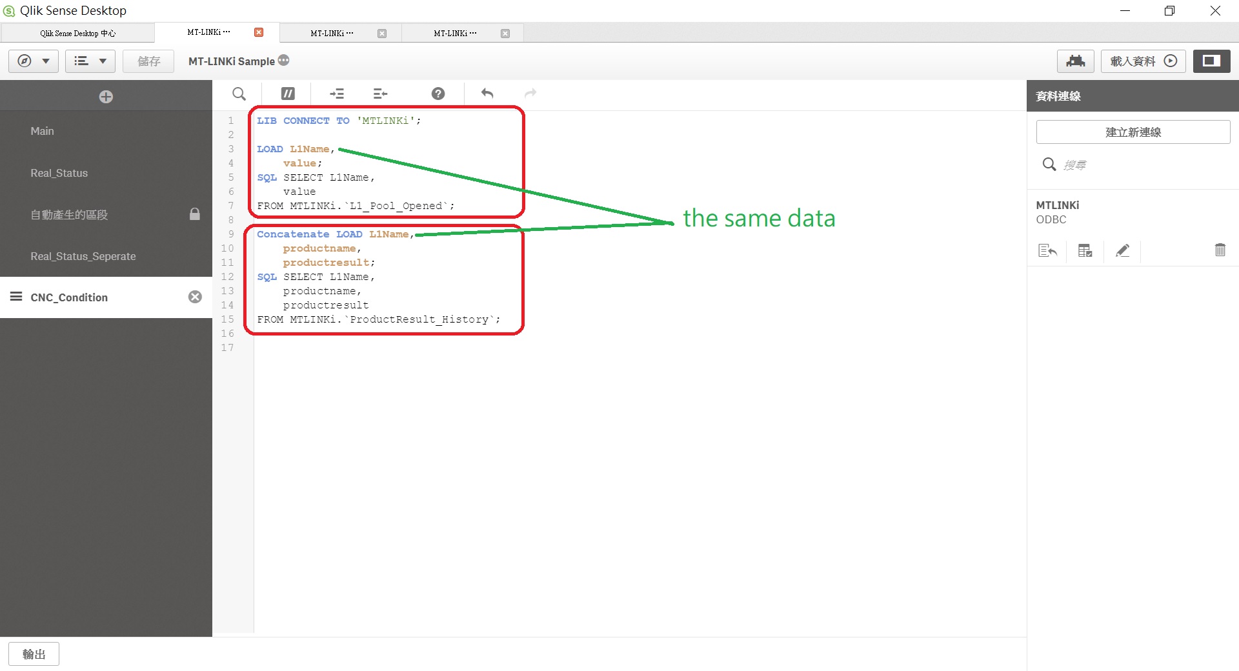Outdent the selected script lines
Image resolution: width=1239 pixels, height=671 pixels.
(381, 94)
